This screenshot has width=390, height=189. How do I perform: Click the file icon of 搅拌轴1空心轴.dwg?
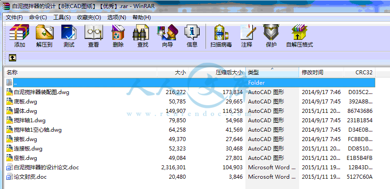(x=9, y=130)
